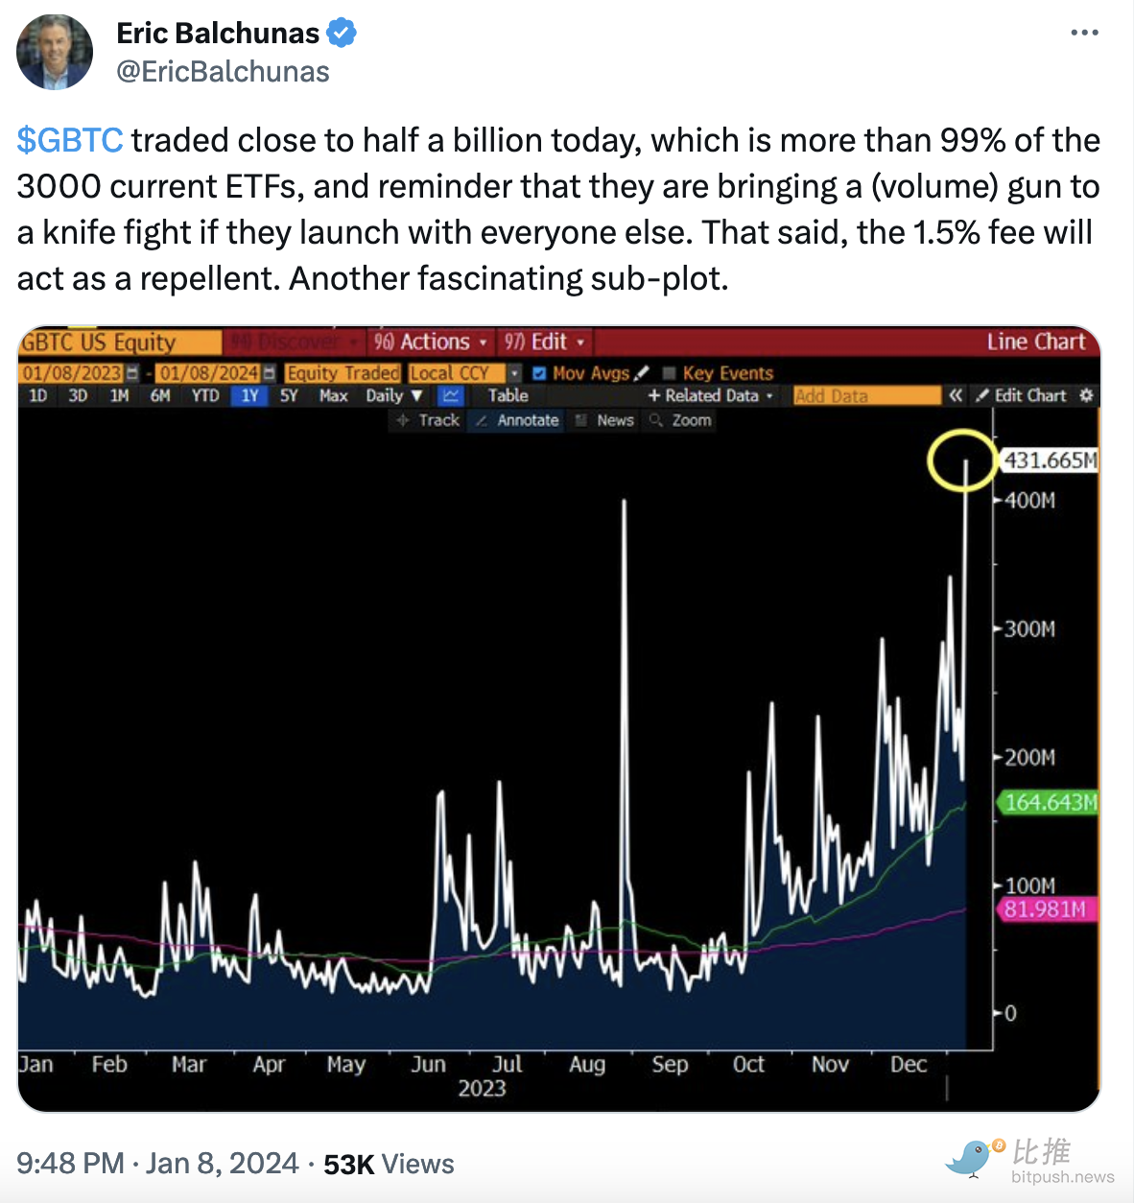
Task: Click the Edit Chart button
Action: point(1022,395)
